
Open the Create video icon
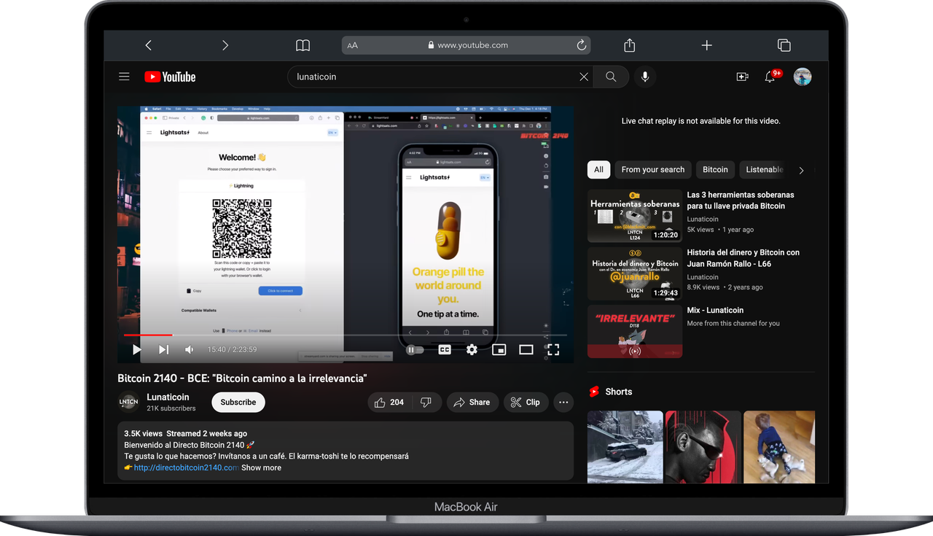coord(742,77)
